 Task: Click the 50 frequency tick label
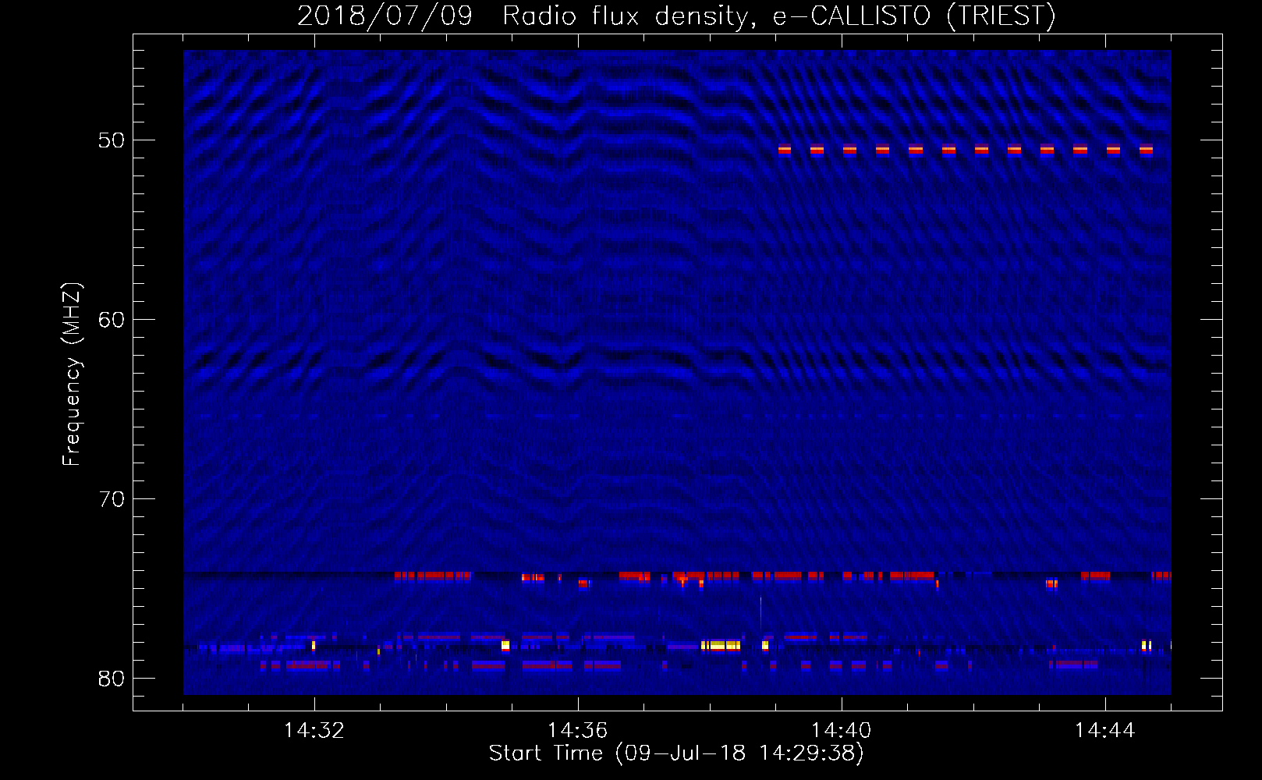pyautogui.click(x=112, y=140)
